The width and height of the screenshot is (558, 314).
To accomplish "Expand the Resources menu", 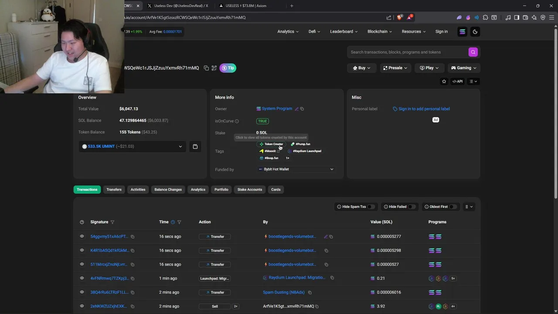I will coord(414,31).
